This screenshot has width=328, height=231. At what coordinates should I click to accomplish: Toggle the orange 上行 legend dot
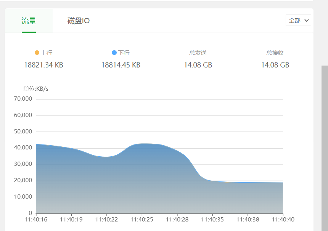37,53
